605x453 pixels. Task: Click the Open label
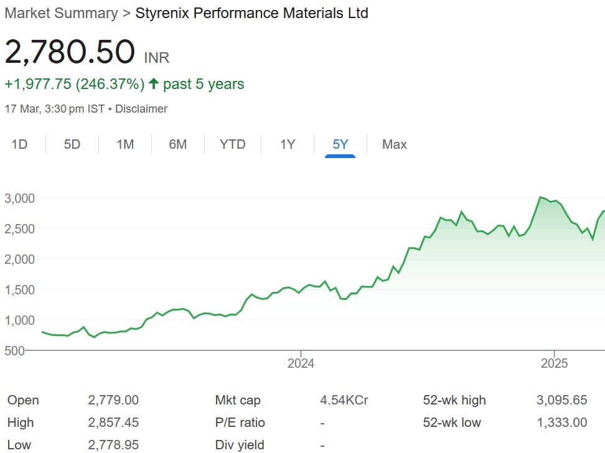click(23, 400)
